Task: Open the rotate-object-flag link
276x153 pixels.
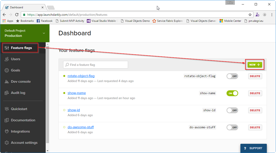Action: click(81, 76)
